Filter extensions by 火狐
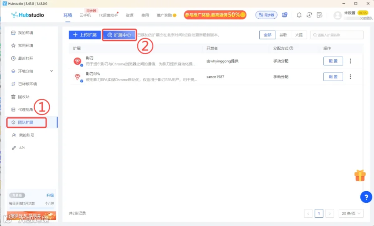 [299, 35]
